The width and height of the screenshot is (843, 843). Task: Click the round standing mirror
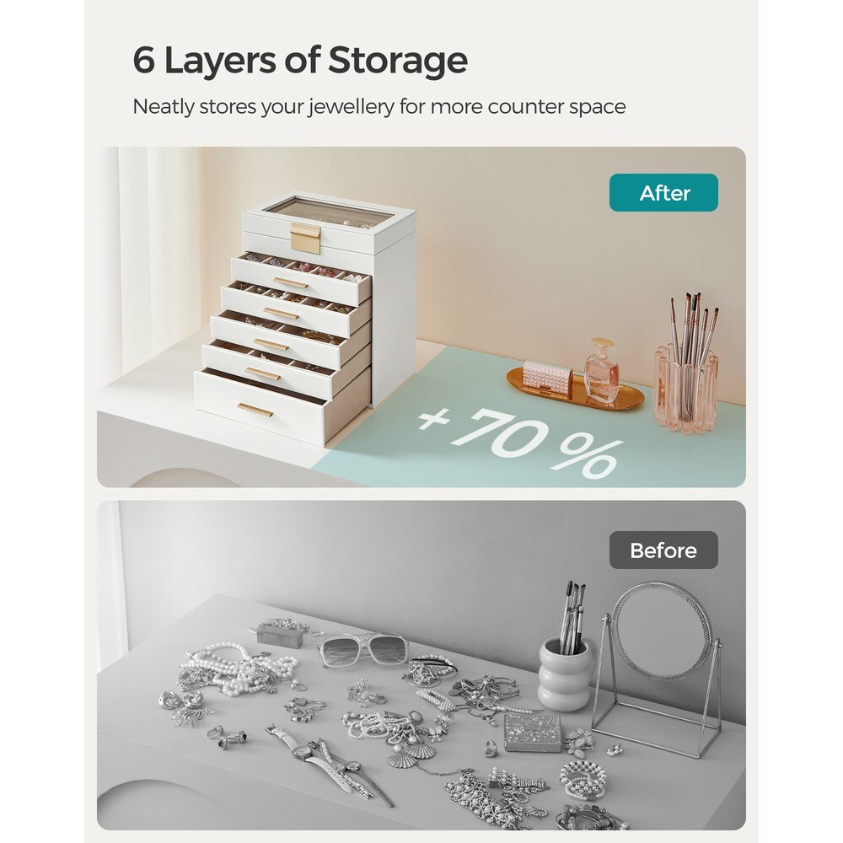(x=663, y=669)
